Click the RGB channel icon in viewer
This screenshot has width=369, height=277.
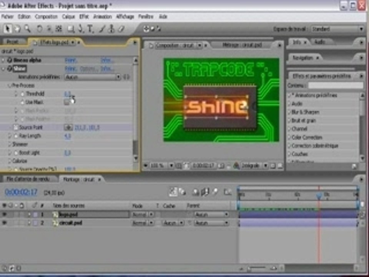(236, 166)
